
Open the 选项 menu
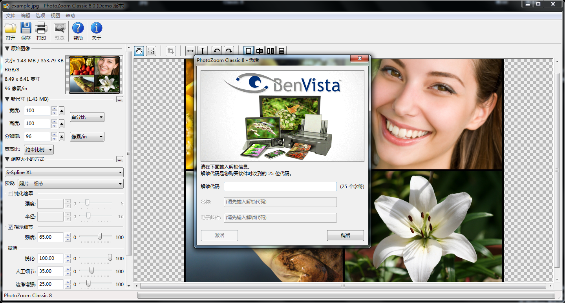pyautogui.click(x=40, y=16)
